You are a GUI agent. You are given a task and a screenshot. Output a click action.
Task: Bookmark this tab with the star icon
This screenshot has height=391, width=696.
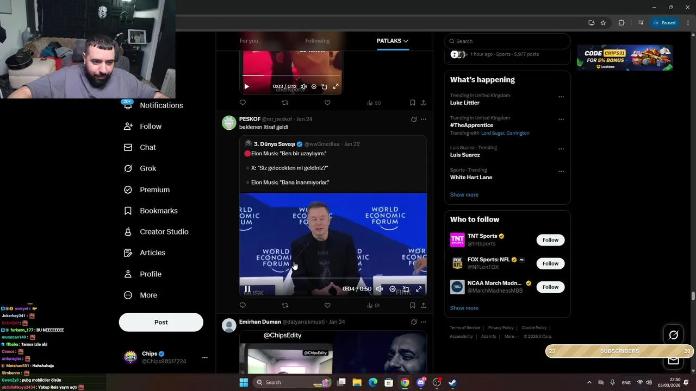pyautogui.click(x=603, y=23)
